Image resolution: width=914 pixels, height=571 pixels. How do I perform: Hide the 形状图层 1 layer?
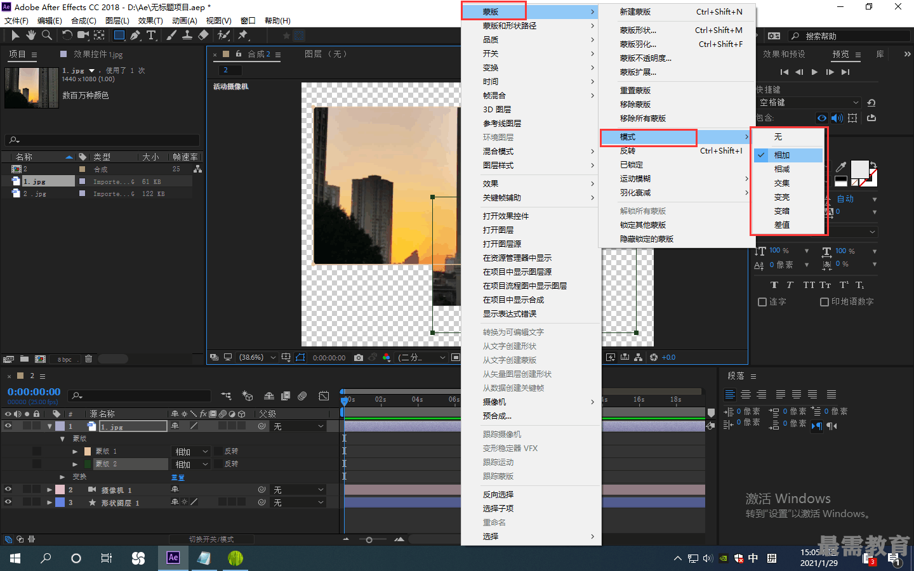pos(8,502)
